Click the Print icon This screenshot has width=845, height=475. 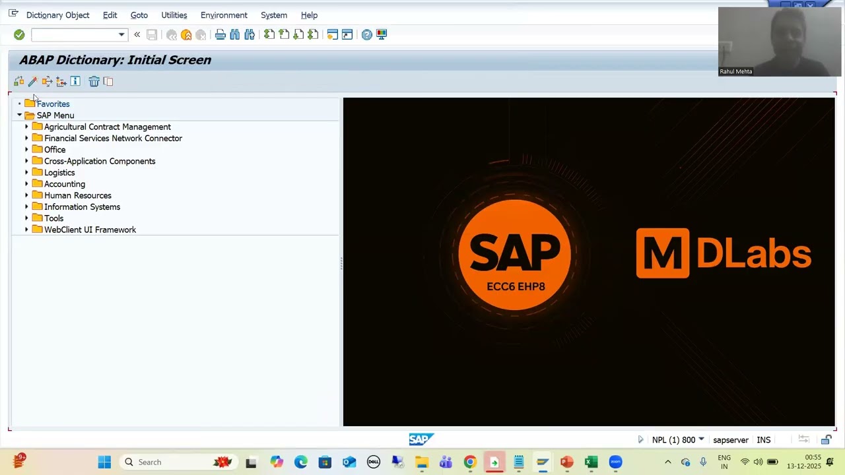point(220,34)
